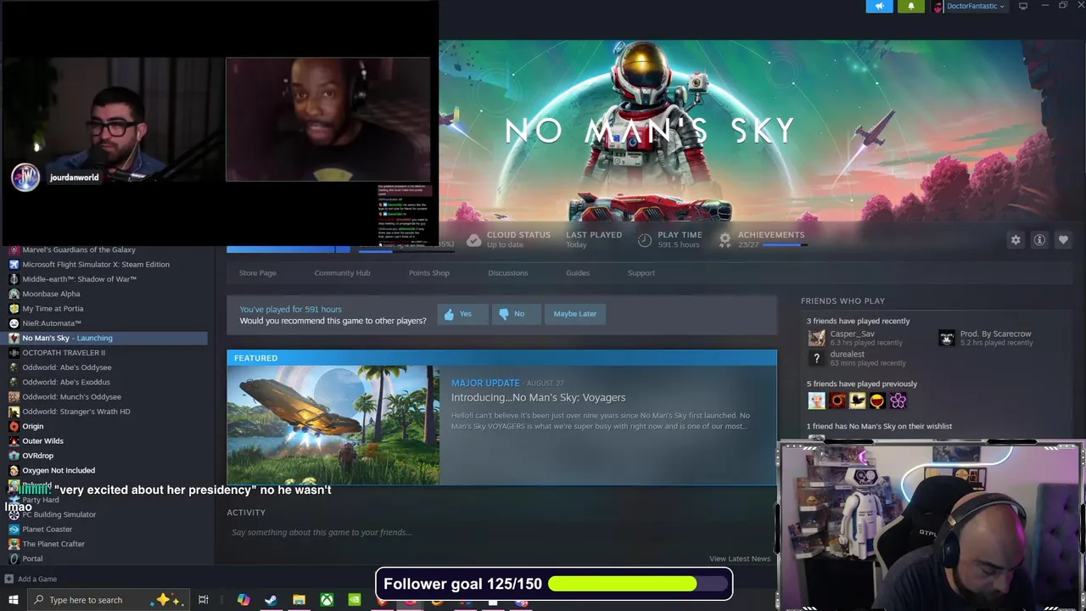Click the Cloud Status checkmark icon
This screenshot has height=611, width=1086.
pyautogui.click(x=473, y=240)
